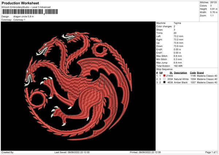219x155 pixels.
Task: Click the Last Saved timestamp in footer
Action: coord(72,152)
